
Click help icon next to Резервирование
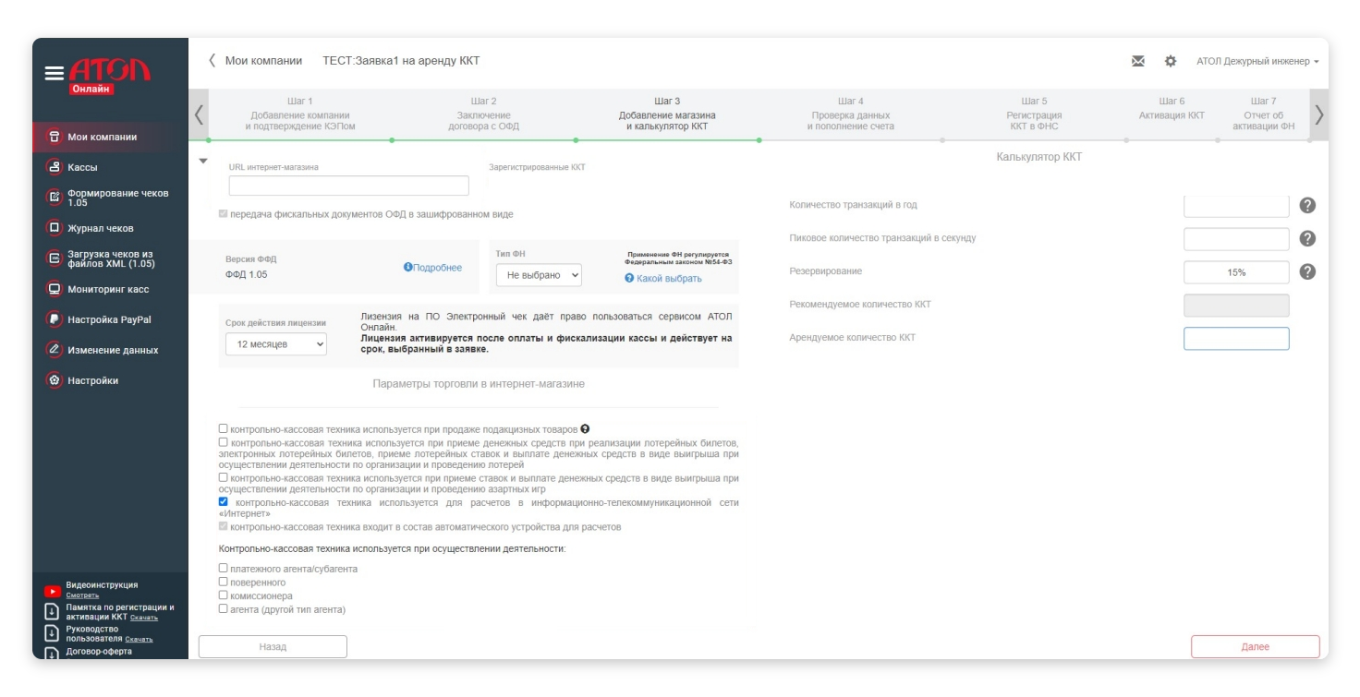coord(1307,272)
